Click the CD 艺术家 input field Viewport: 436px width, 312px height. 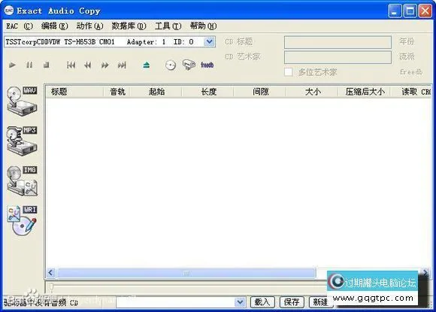pos(338,57)
